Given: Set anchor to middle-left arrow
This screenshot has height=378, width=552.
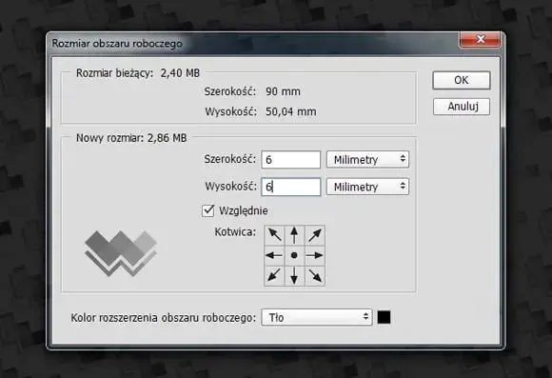Looking at the screenshot, I should tap(274, 255).
